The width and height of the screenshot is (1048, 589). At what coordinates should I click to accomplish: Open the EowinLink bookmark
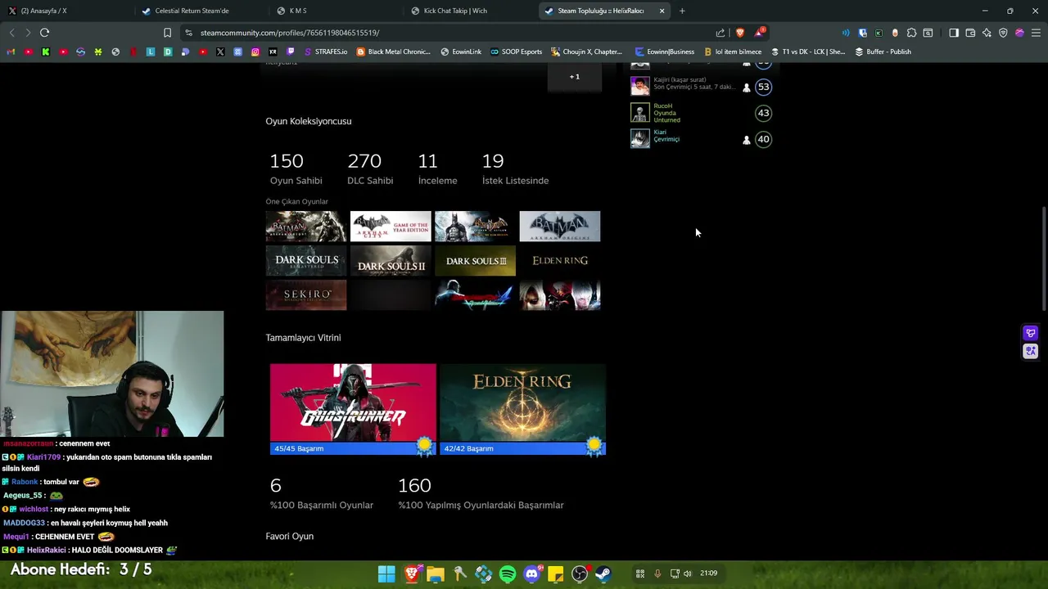461,52
